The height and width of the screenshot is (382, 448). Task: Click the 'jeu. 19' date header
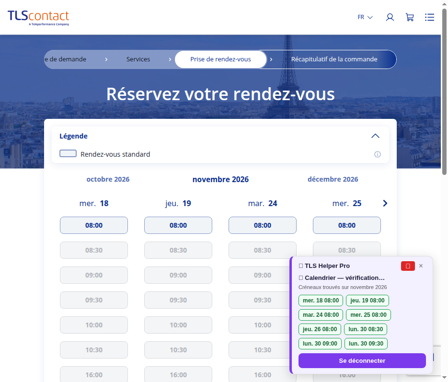[178, 203]
